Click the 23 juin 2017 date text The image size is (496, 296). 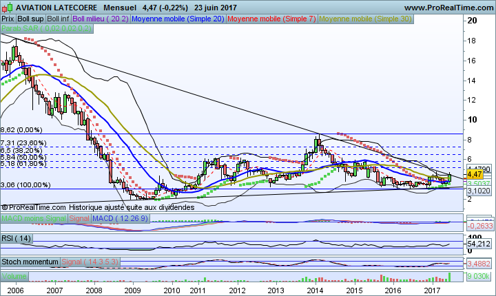tap(216, 8)
